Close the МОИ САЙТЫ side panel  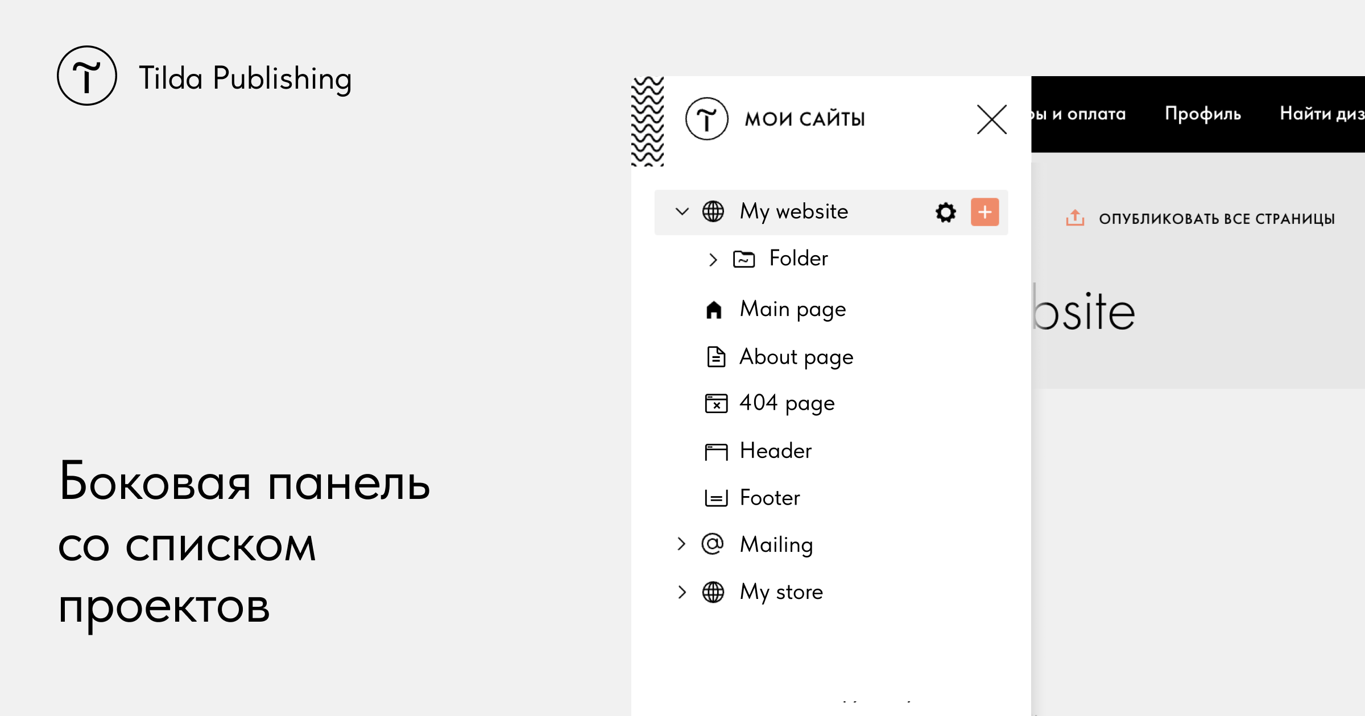click(991, 119)
